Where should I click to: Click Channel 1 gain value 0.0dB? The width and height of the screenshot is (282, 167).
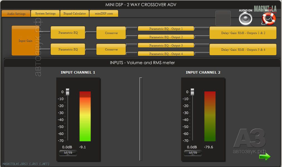click(x=67, y=147)
